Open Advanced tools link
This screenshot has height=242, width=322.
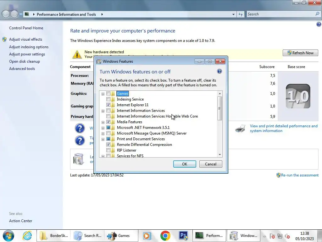pyautogui.click(x=22, y=69)
